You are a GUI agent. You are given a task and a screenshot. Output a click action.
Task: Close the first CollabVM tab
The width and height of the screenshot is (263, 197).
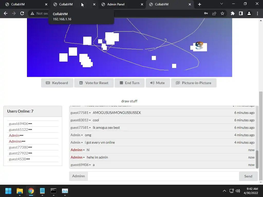tap(46, 4)
